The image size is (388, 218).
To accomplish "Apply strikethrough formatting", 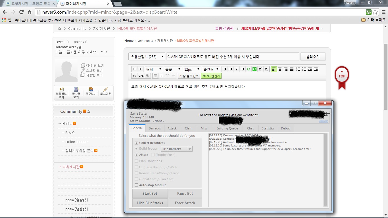I will (243, 69).
